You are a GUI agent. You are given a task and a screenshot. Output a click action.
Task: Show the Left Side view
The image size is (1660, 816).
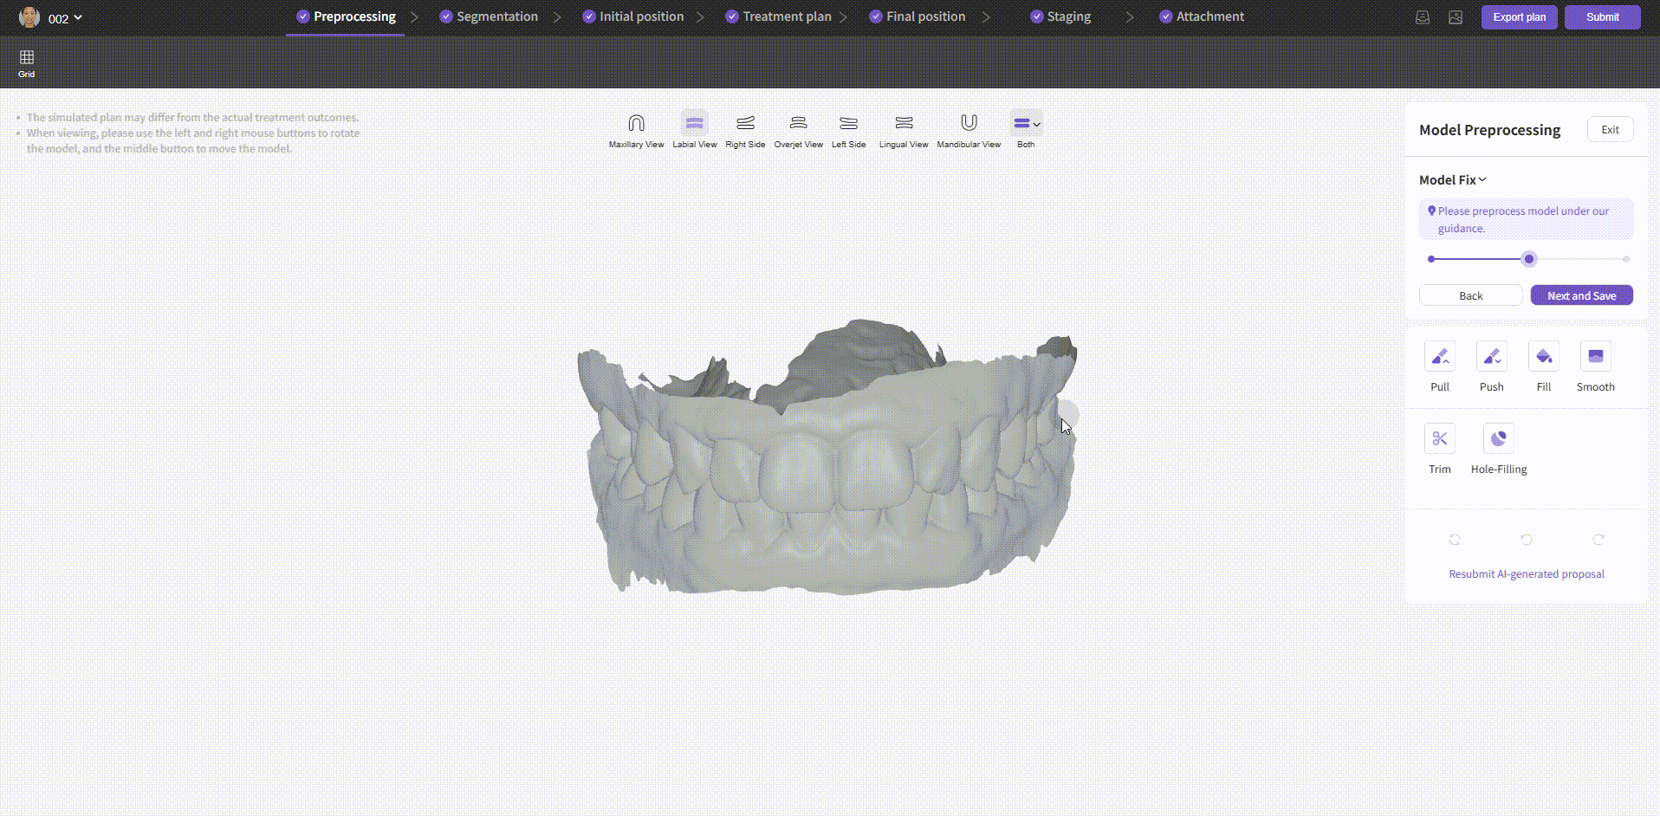(x=849, y=131)
